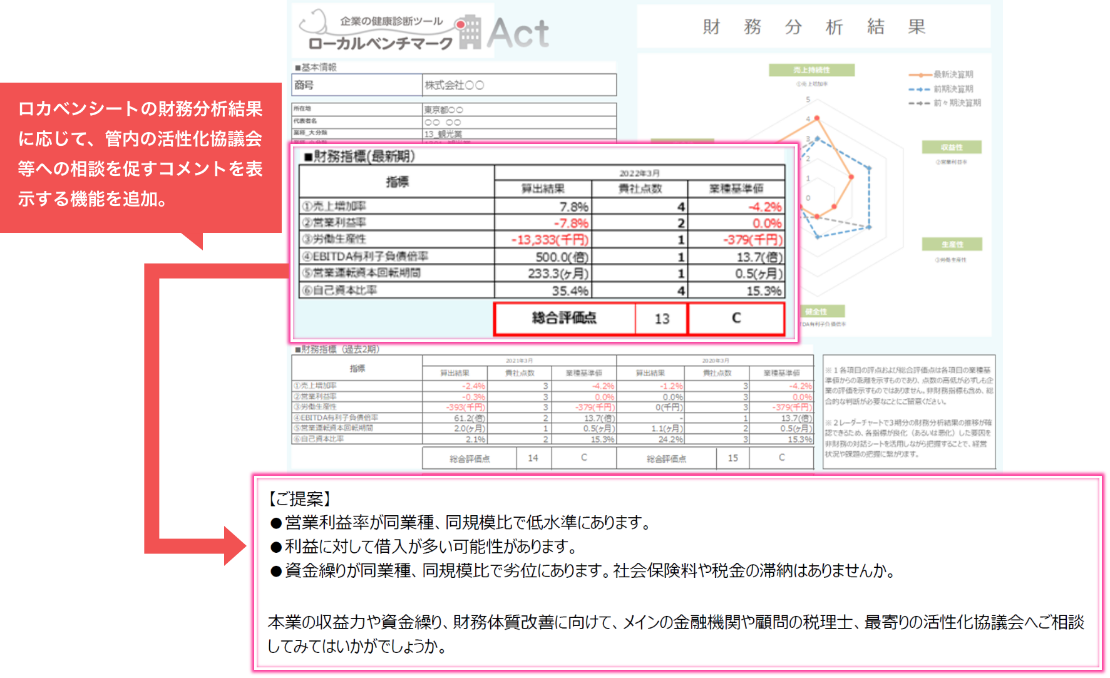The image size is (1110, 678).
Task: Click the 前期決算期 legend entry
Action: [x=942, y=89]
